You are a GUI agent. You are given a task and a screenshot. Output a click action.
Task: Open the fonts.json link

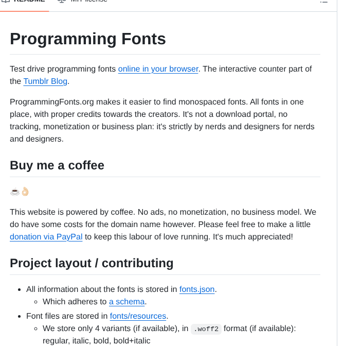point(197,289)
